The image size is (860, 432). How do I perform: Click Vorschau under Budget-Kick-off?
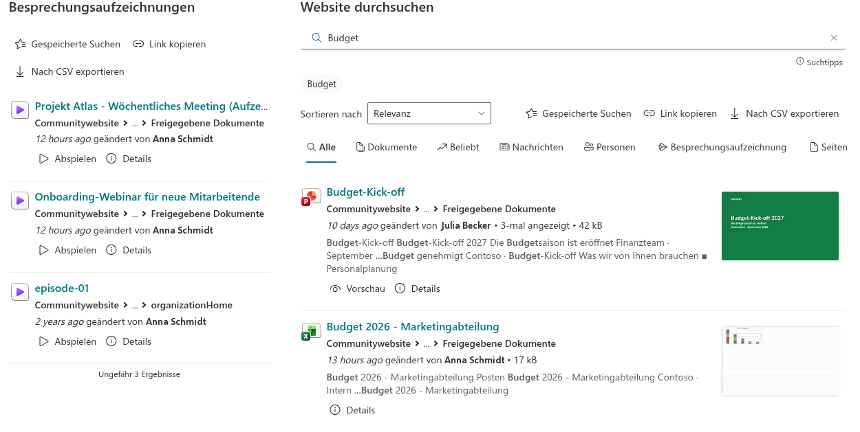coord(357,288)
